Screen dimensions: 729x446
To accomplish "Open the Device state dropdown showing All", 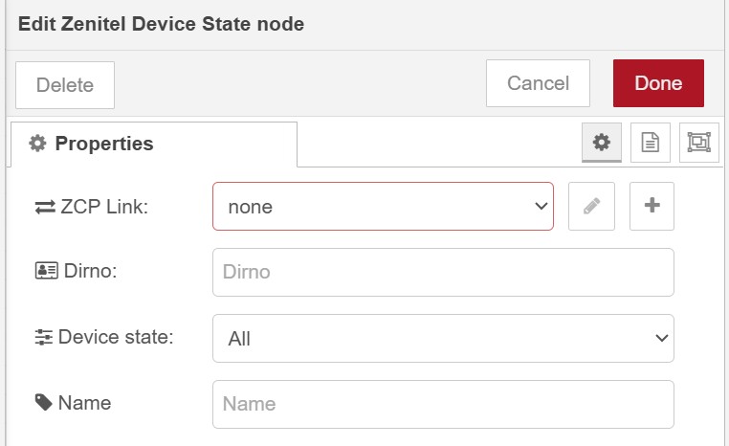I will click(x=443, y=338).
